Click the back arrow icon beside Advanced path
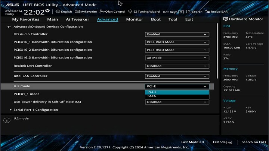 tap(9, 27)
